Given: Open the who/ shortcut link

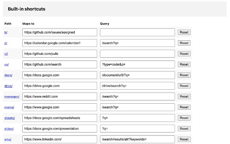Looking at the screenshot, I should click(8, 139).
